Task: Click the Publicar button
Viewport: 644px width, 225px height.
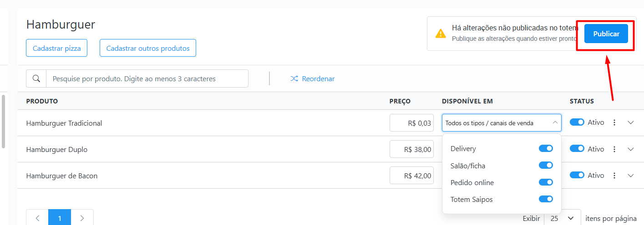Action: pyautogui.click(x=606, y=34)
